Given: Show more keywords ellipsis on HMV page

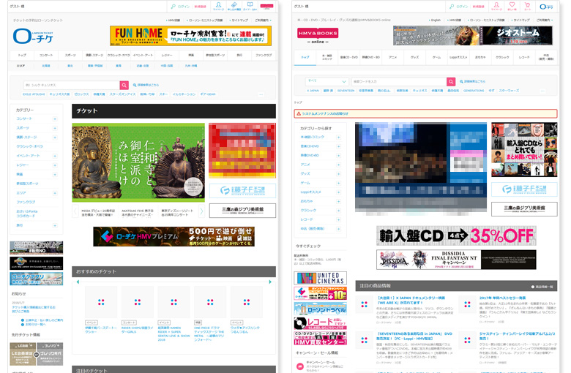Looking at the screenshot, I should 542,91.
